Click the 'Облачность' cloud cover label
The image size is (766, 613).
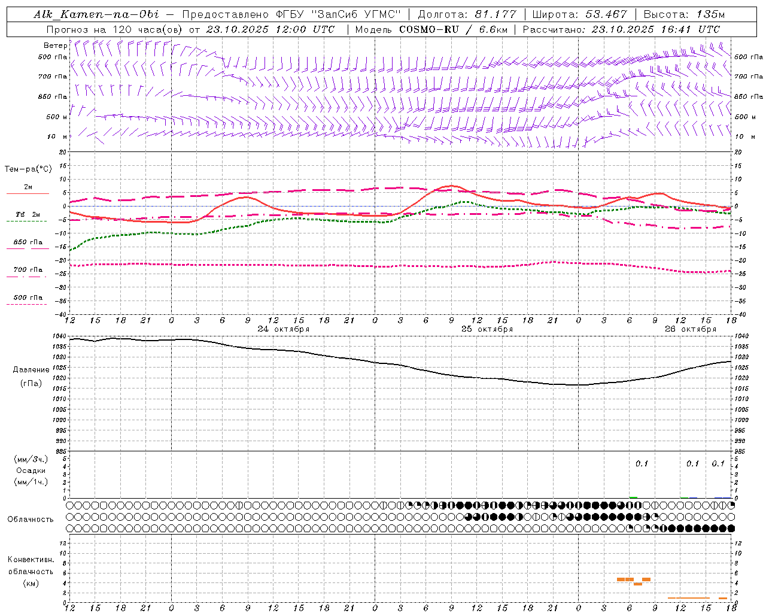tap(31, 520)
